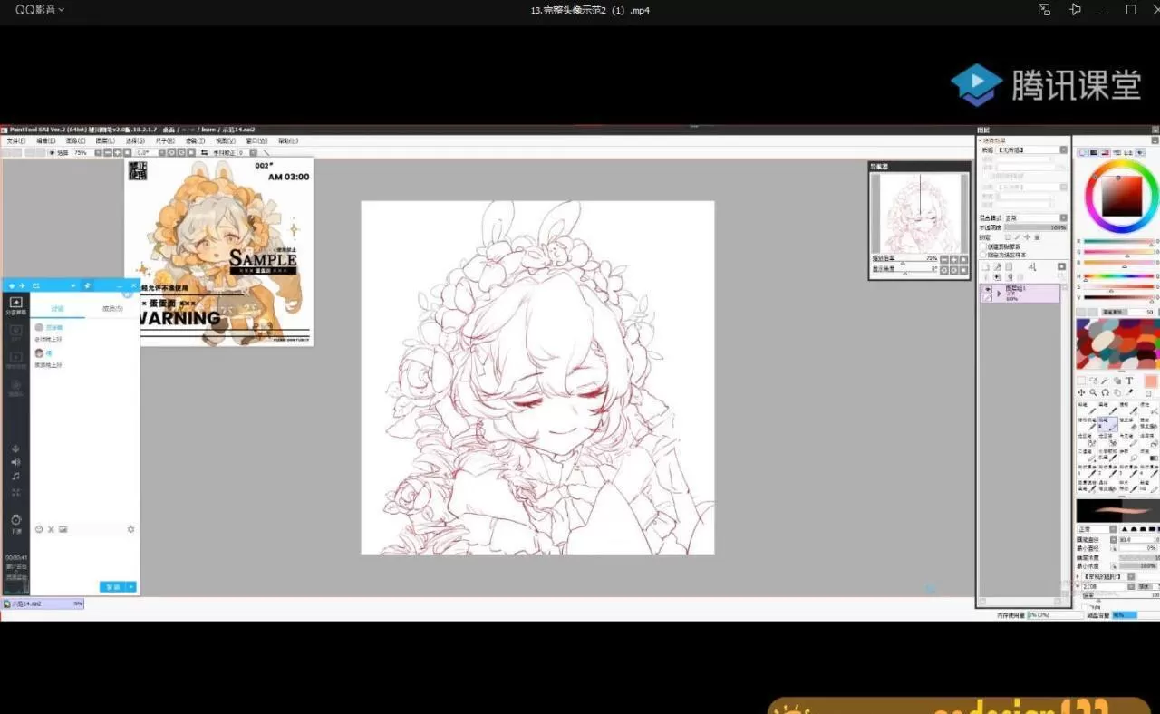Select the Rotate canvas tool
The width and height of the screenshot is (1160, 714).
[1106, 391]
